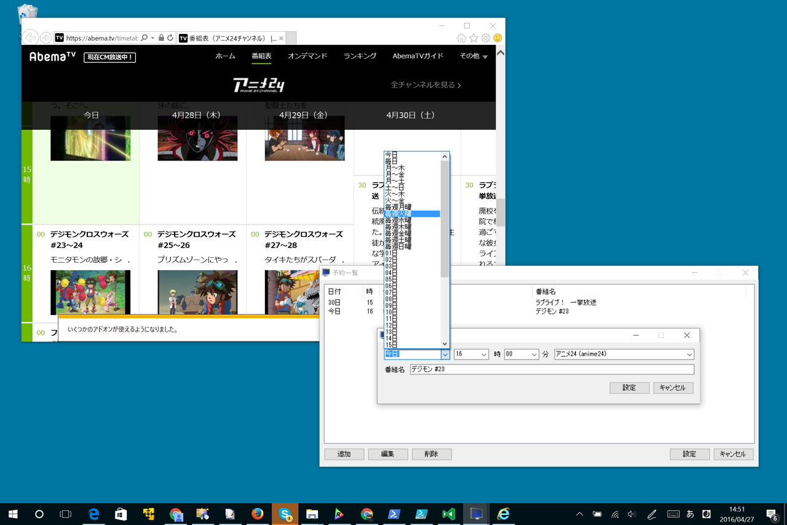Viewport: 787px width, 525px height.
Task: Open Visual Studio from the taskbar
Action: click(448, 514)
